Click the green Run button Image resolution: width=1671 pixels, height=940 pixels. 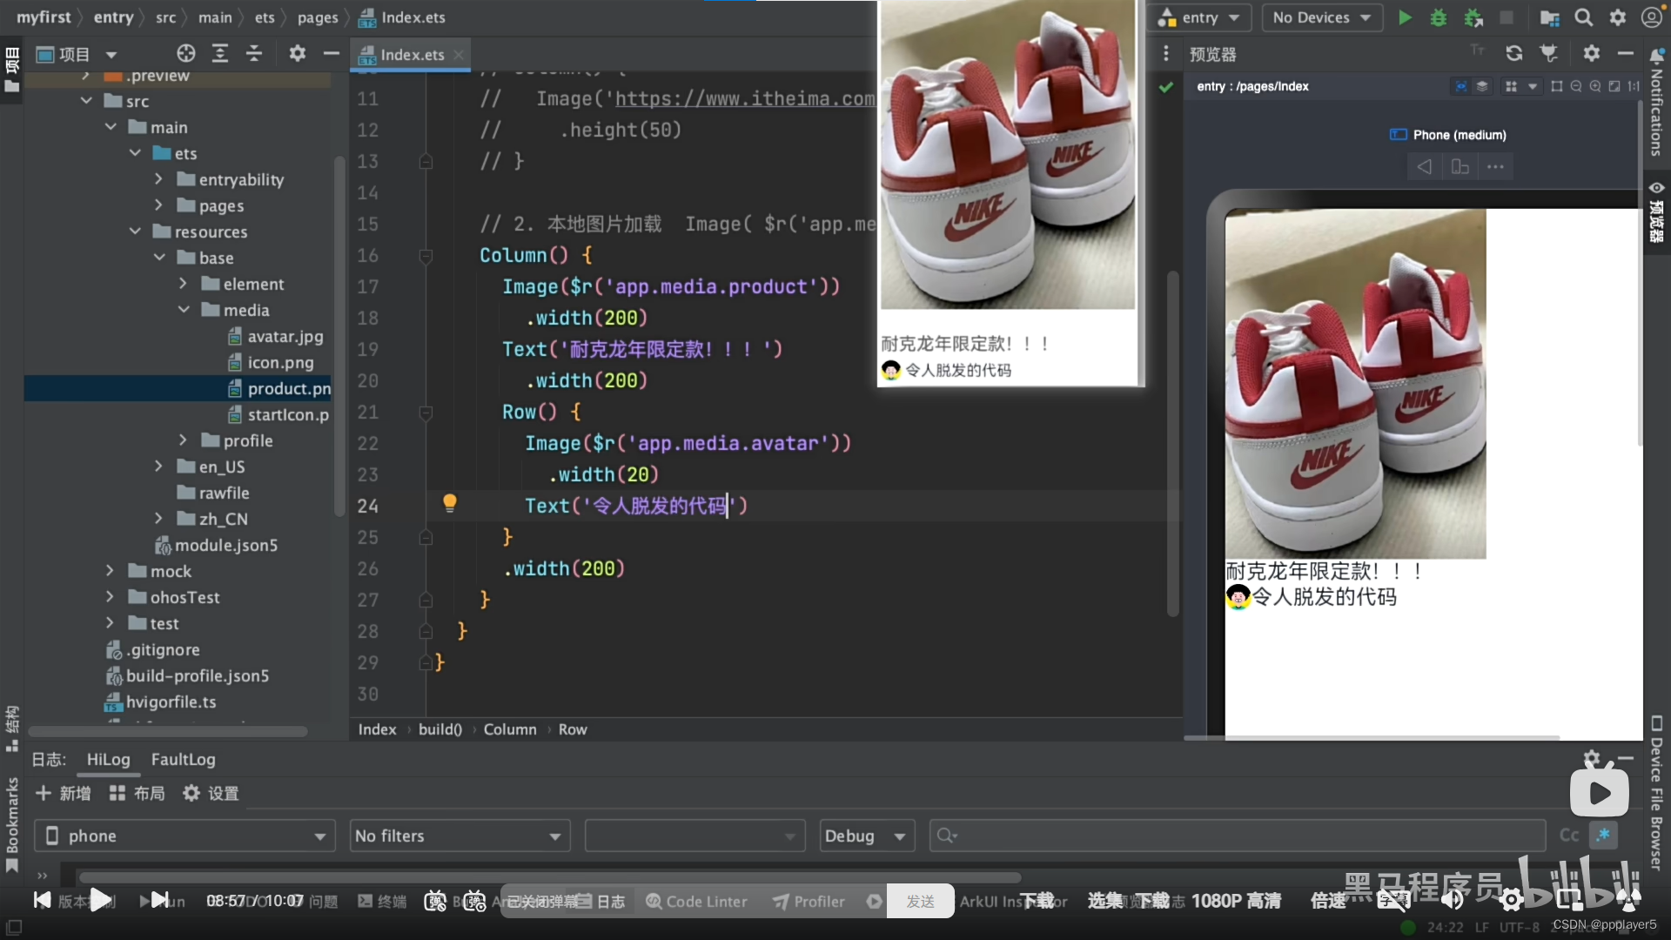[1405, 17]
